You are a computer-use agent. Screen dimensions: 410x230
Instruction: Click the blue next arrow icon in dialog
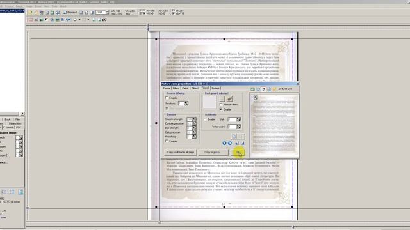(230, 143)
